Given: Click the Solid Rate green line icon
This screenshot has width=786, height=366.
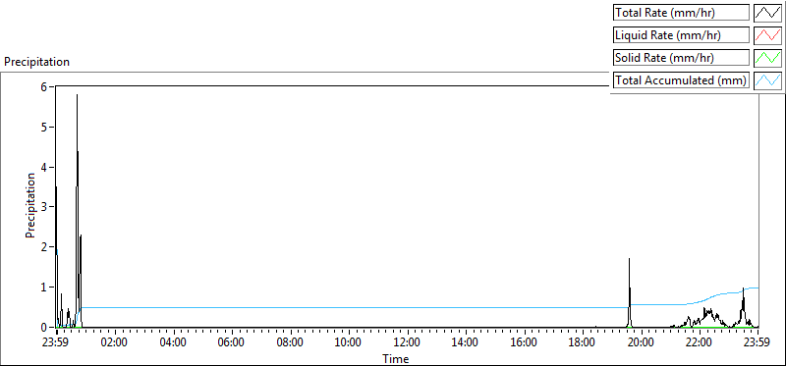Looking at the screenshot, I should tap(768, 58).
